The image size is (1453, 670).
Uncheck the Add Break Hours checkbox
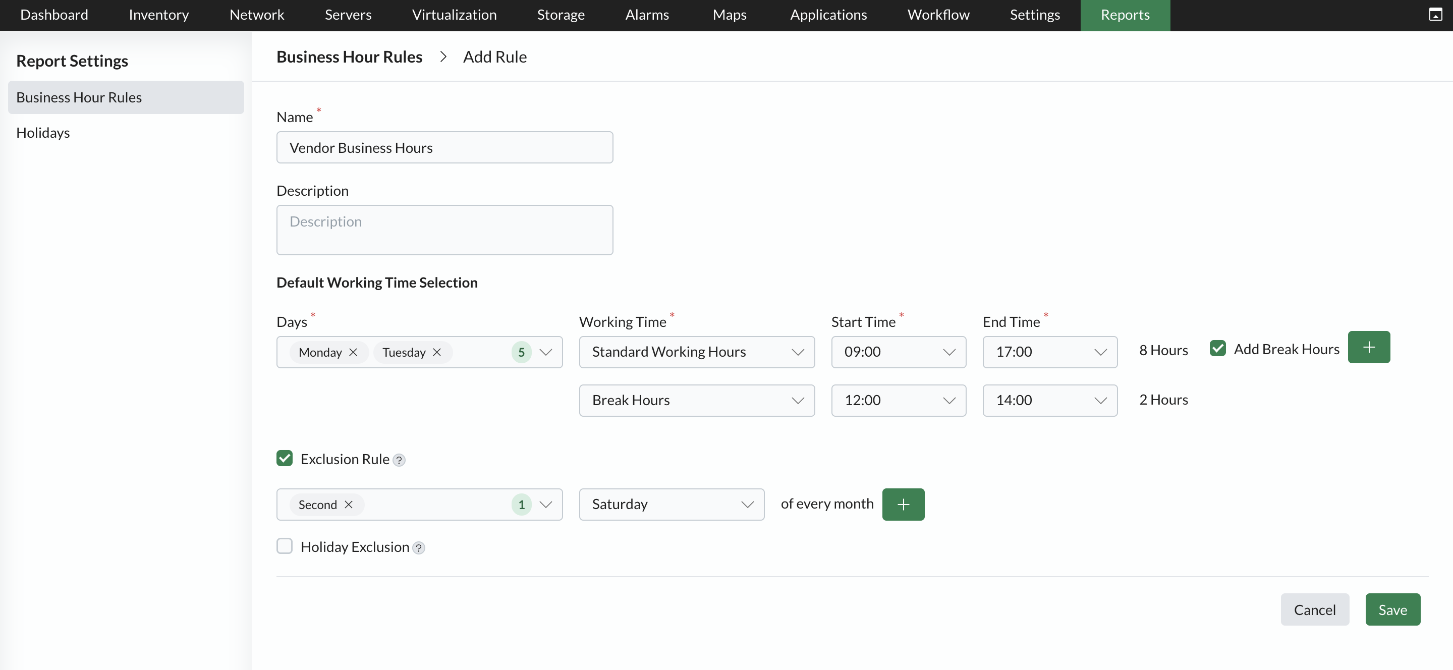click(1217, 348)
